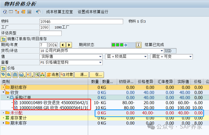This screenshot has height=135, width=209.
Task: Click the binoculars find icon
Action: pyautogui.click(x=15, y=75)
